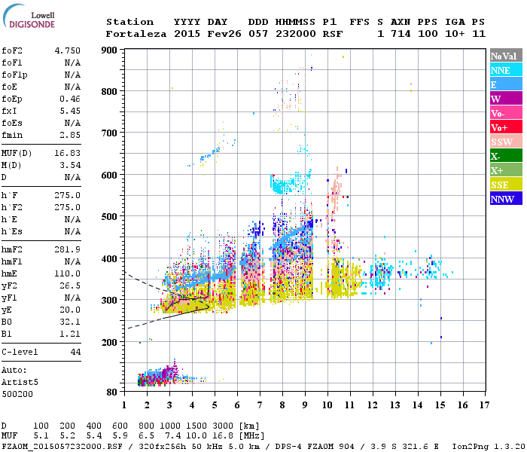Pick the Vo+ red legend box

click(x=505, y=127)
